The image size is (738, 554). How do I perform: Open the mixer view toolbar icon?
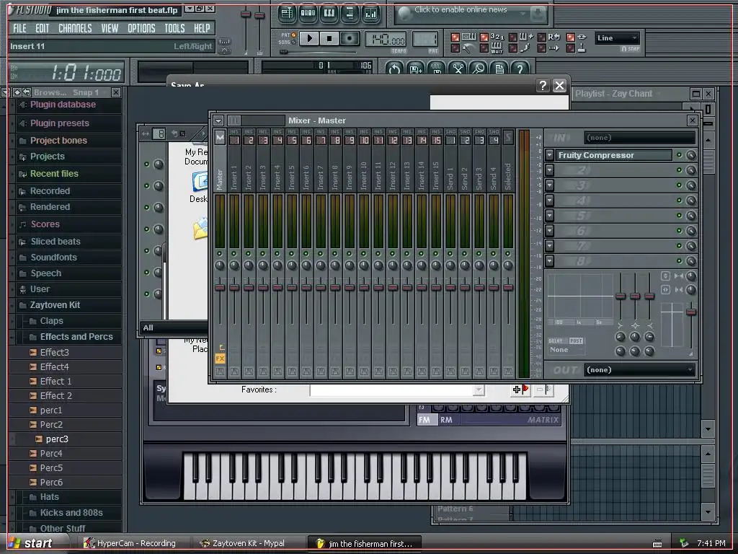[370, 13]
